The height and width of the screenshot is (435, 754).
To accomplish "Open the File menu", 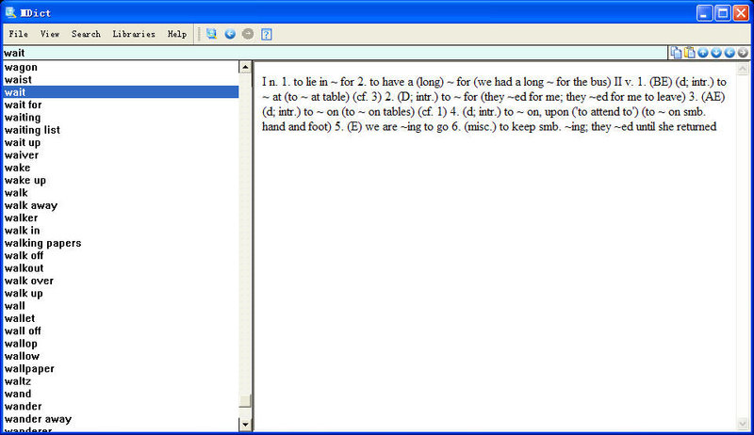I will tap(18, 34).
